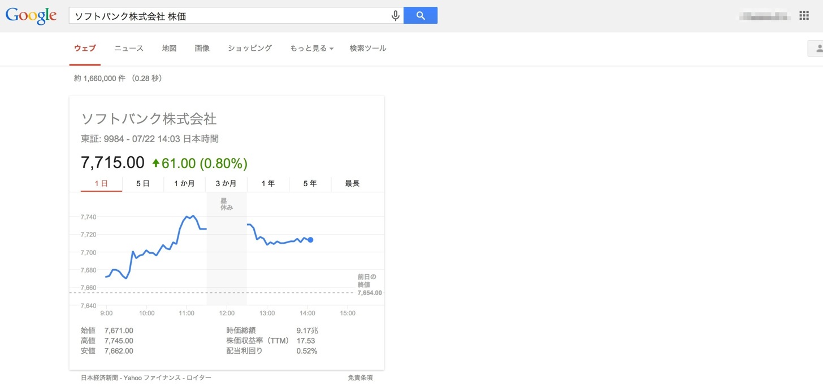Go to the ショッピング tab

[x=250, y=49]
